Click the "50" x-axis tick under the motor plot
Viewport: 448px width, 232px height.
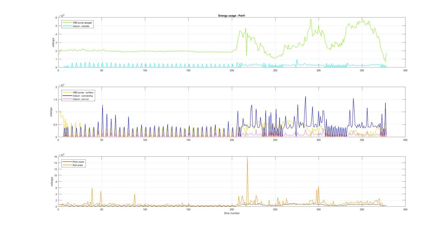(102, 210)
